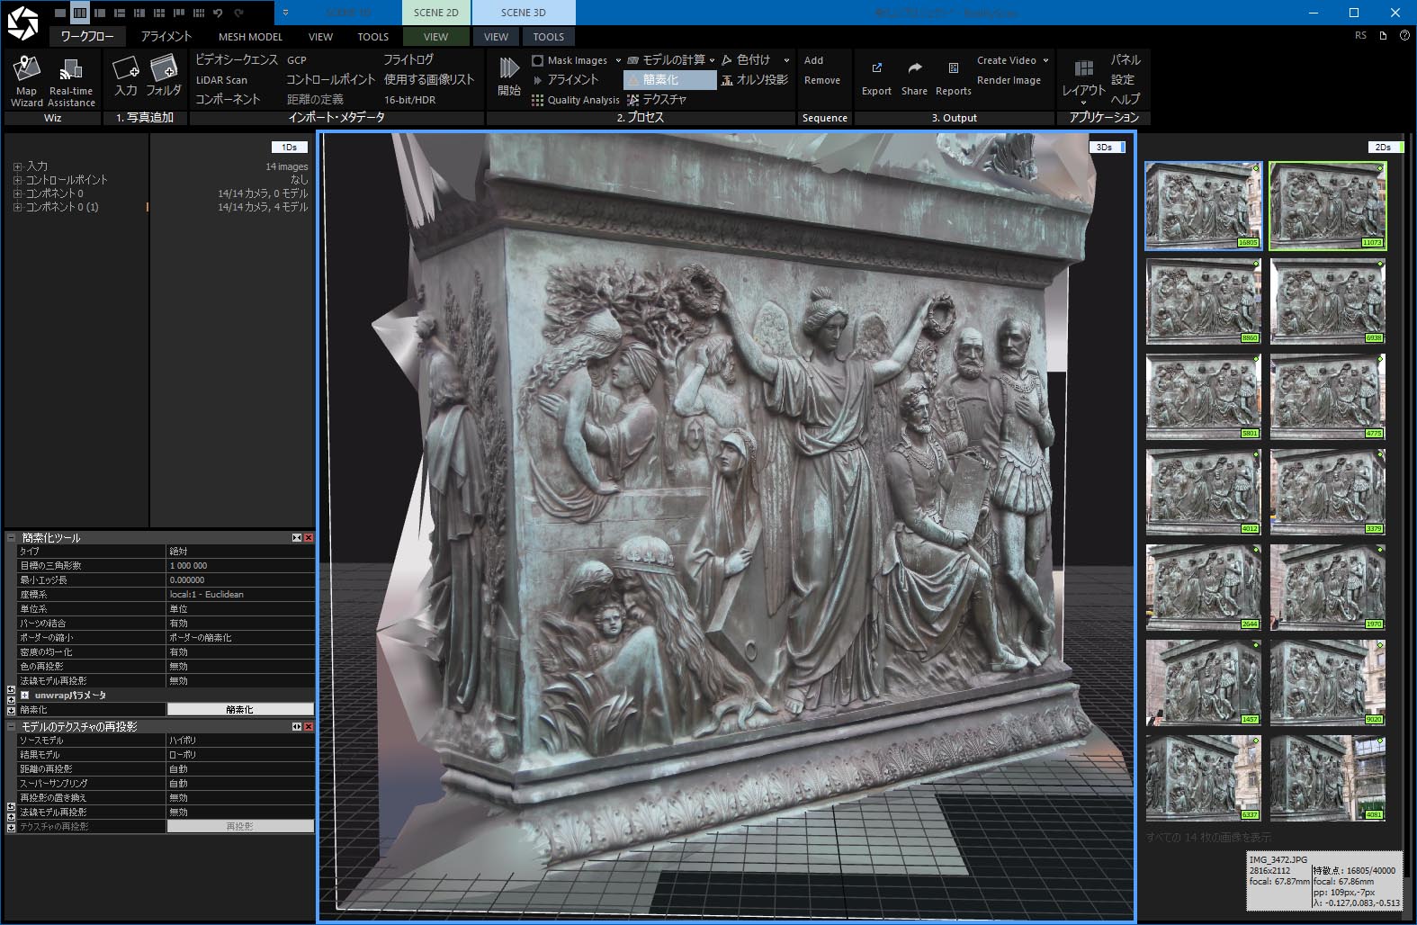Viewport: 1417px width, 925px height.
Task: Collapse the モデルのテクスチャの再投影 panel
Action: (x=12, y=727)
